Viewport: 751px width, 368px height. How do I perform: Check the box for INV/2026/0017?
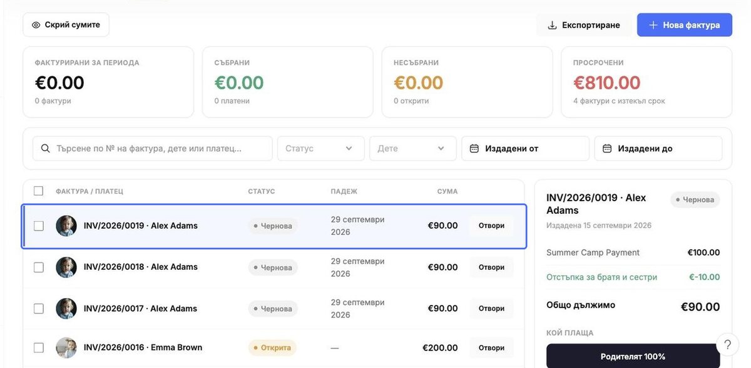(39, 308)
